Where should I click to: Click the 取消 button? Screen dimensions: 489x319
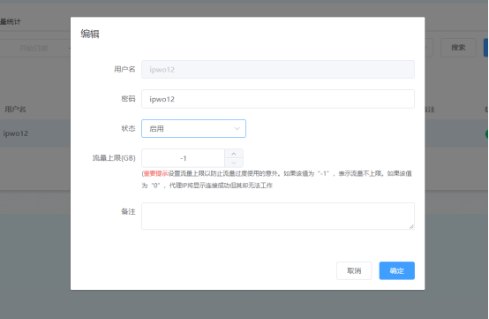pyautogui.click(x=354, y=270)
